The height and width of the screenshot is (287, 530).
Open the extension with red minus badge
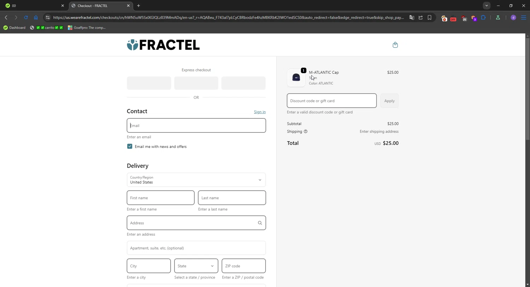444,18
